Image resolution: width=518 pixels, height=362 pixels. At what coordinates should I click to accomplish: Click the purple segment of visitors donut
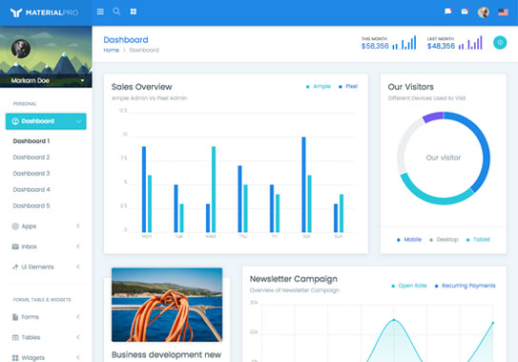[433, 117]
